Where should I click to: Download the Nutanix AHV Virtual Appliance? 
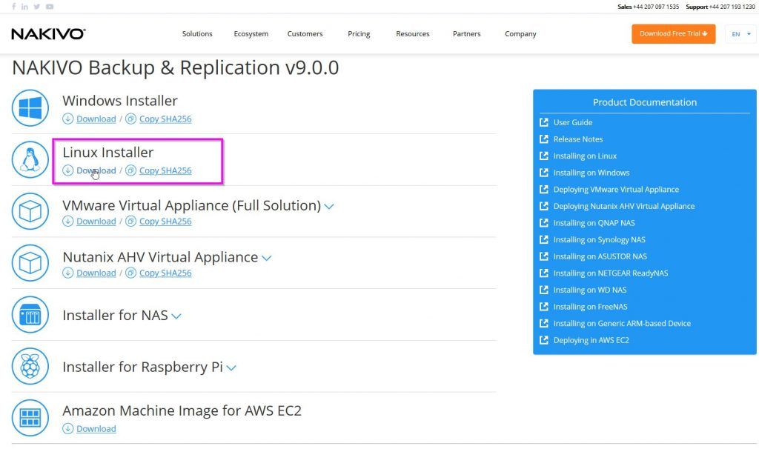tap(96, 273)
